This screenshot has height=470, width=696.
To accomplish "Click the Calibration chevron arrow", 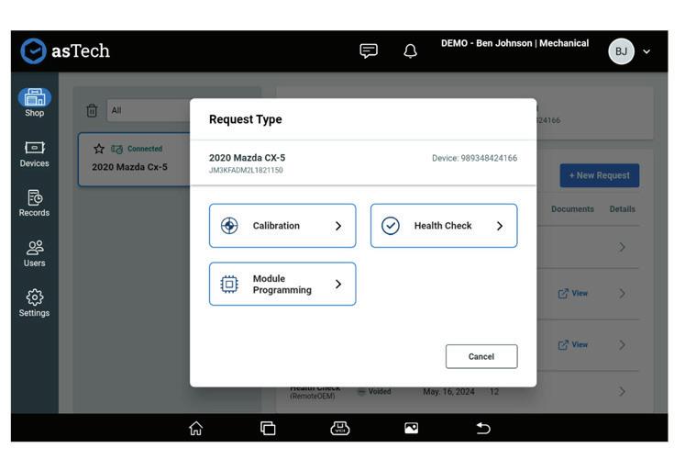I will 338,226.
